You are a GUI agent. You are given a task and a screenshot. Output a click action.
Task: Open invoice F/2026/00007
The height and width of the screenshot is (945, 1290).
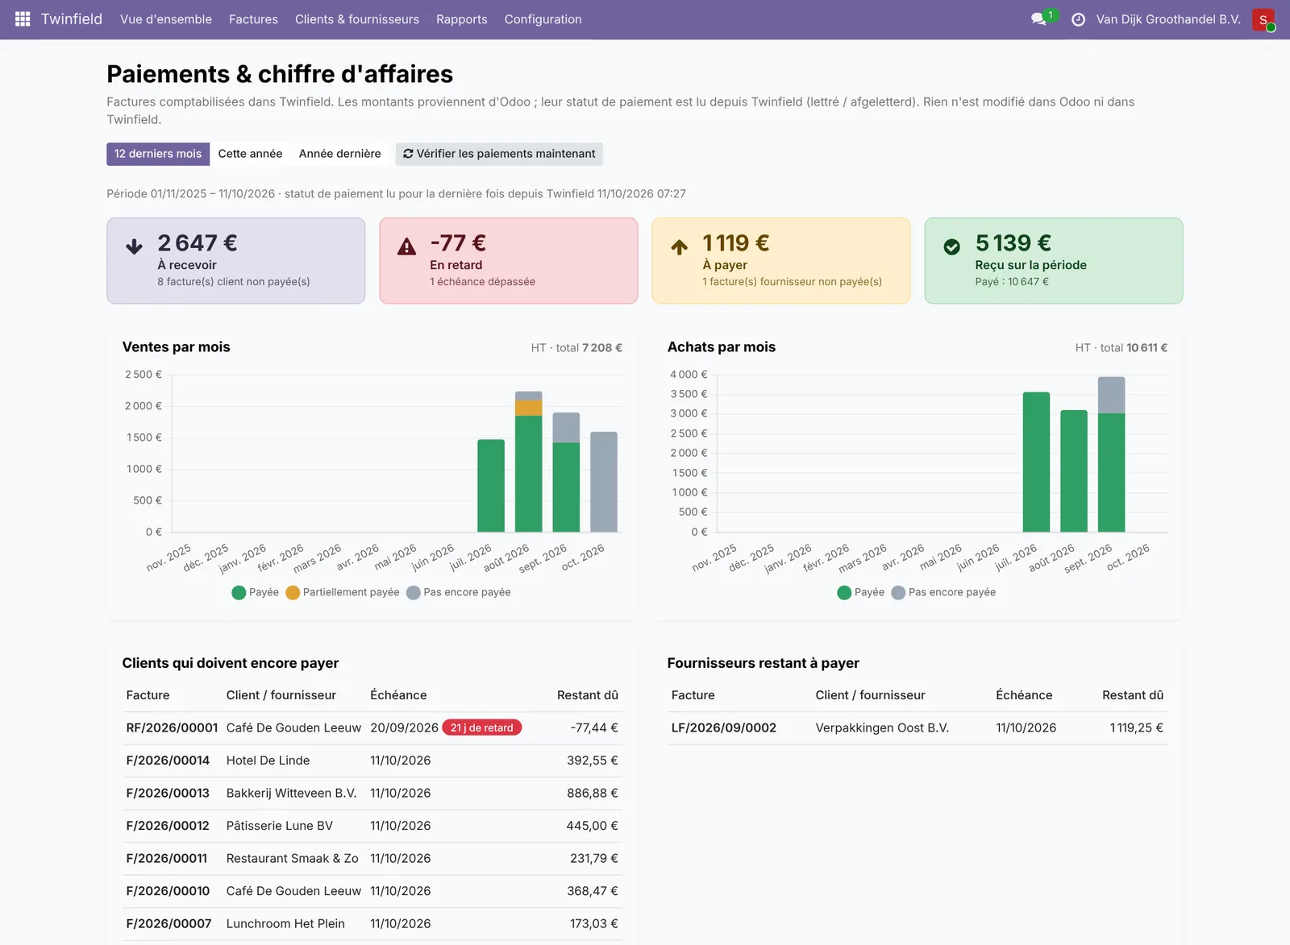(169, 924)
